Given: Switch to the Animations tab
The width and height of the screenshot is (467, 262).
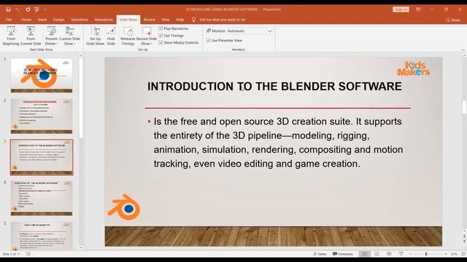Looking at the screenshot, I should pyautogui.click(x=104, y=20).
